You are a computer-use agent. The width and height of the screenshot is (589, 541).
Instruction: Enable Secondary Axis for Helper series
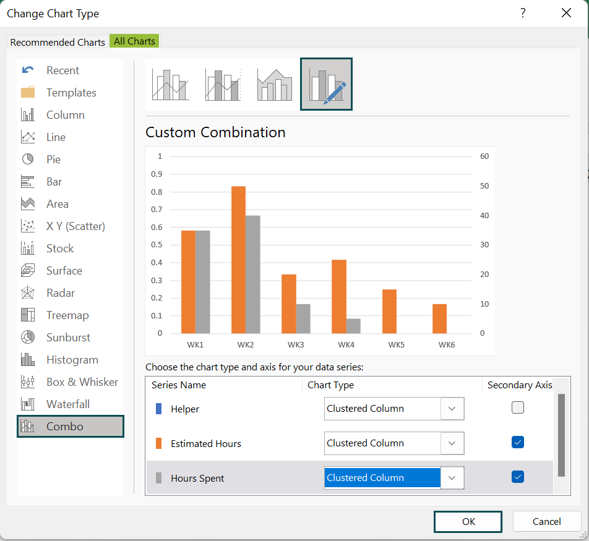518,407
